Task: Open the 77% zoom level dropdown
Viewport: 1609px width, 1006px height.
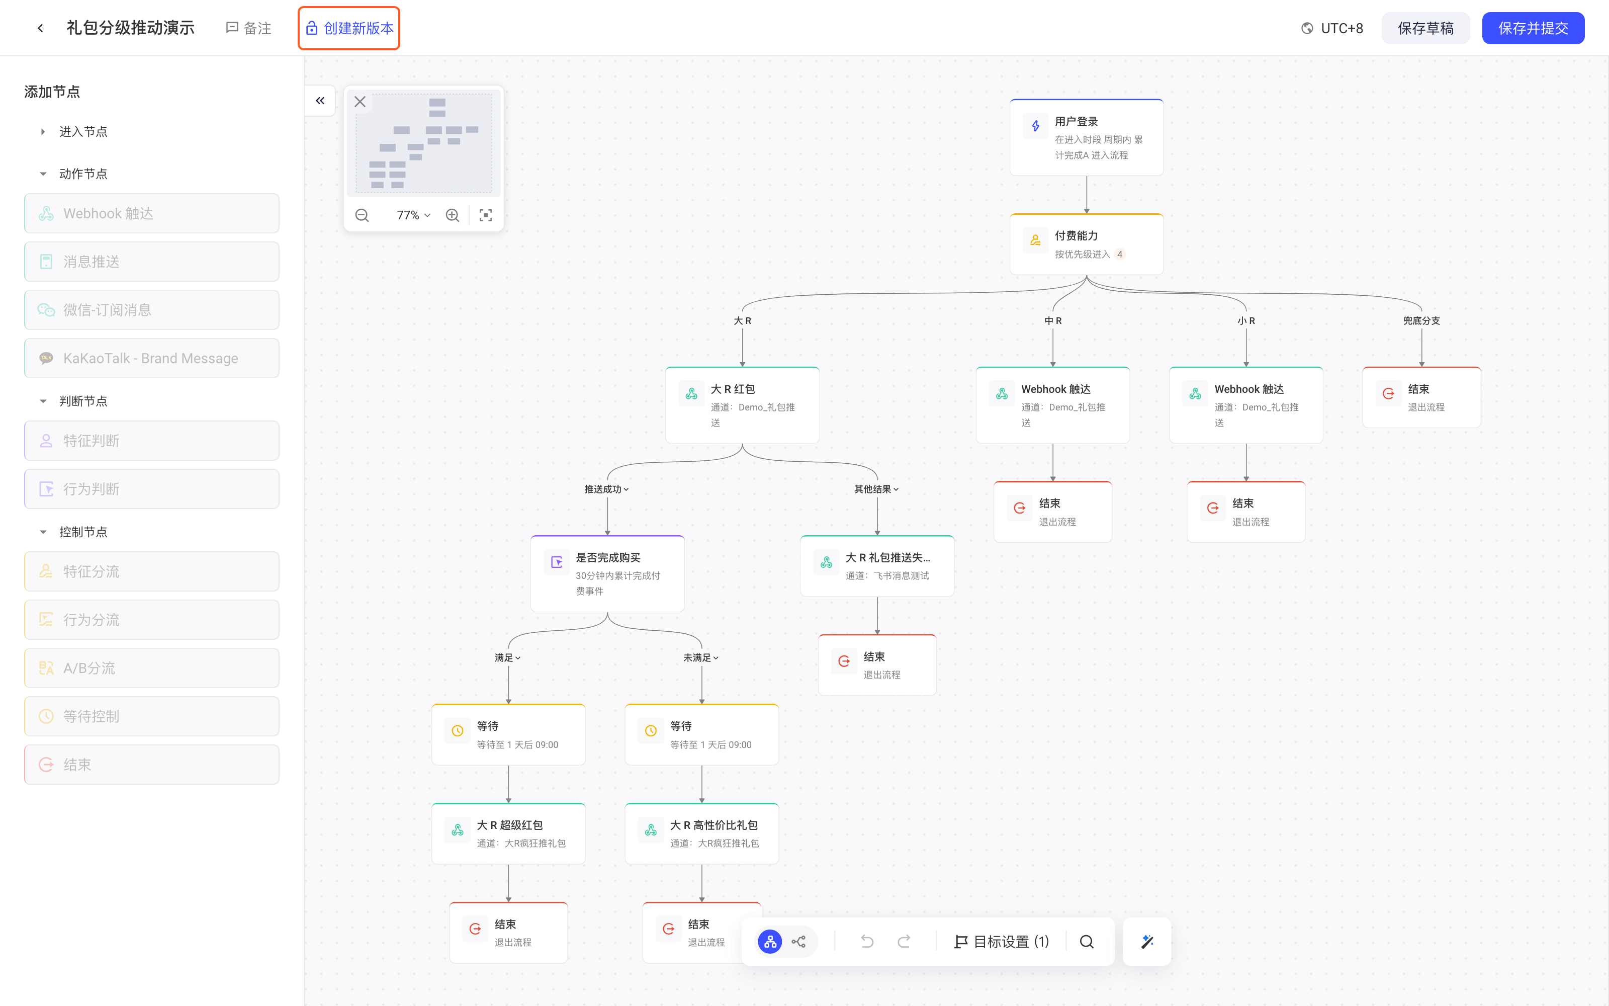Action: click(413, 215)
